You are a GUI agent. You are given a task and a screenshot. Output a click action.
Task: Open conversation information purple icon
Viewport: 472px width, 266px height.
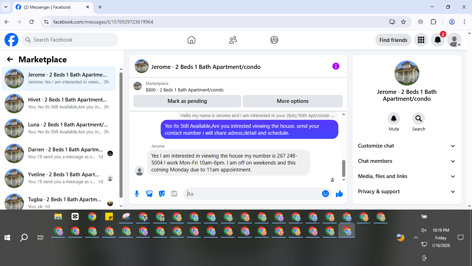coord(336,66)
